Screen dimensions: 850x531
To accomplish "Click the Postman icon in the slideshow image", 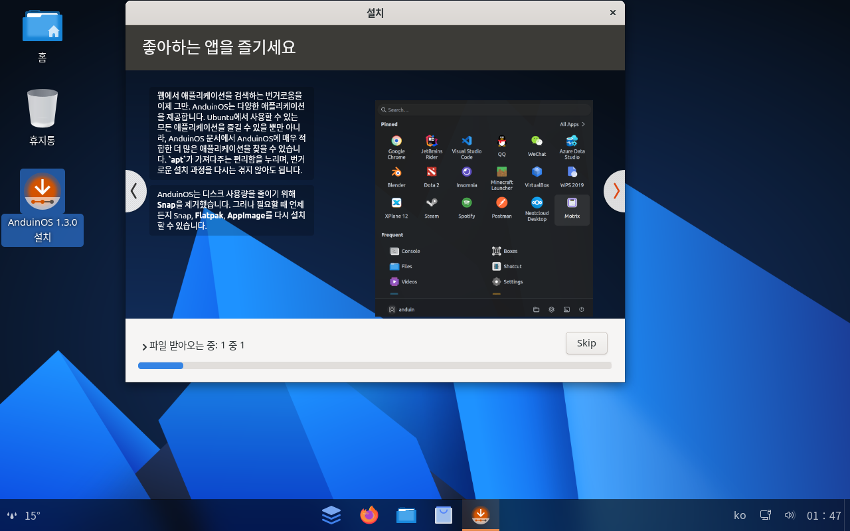I will click(x=502, y=202).
